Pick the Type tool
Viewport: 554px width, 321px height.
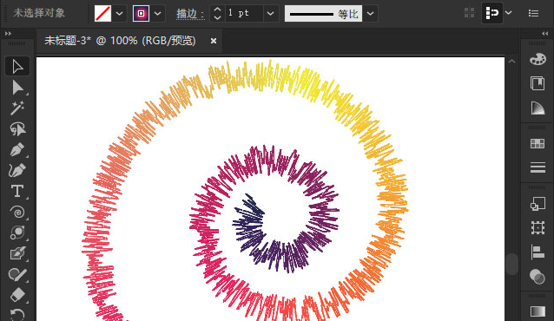[x=17, y=191]
